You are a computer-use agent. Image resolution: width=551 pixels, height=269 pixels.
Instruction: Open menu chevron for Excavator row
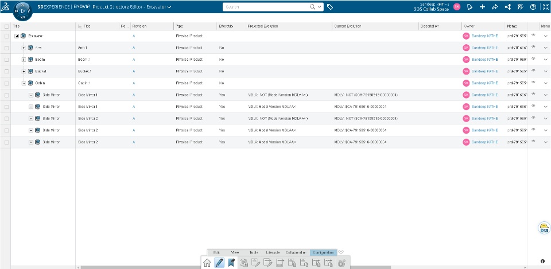click(545, 36)
